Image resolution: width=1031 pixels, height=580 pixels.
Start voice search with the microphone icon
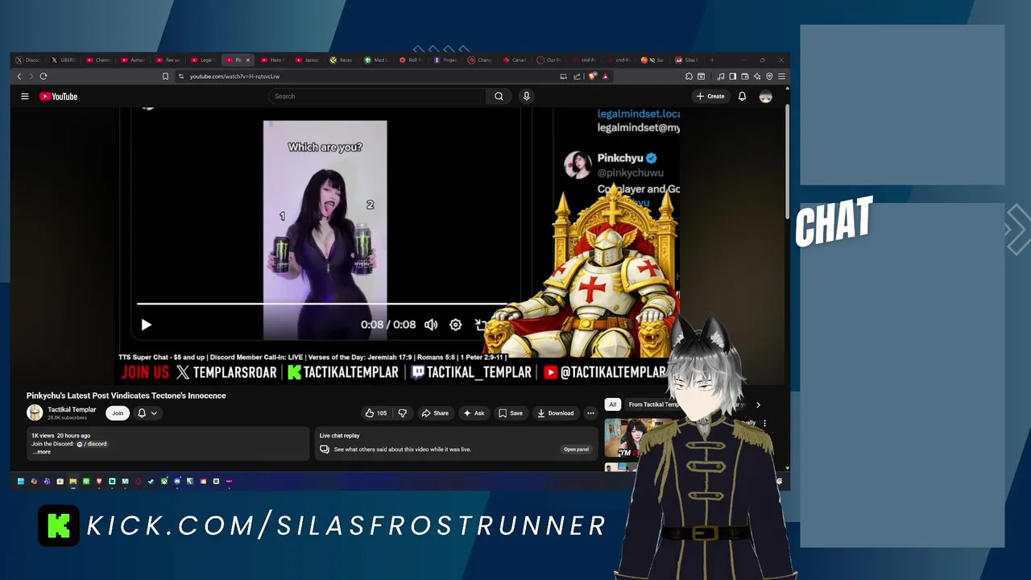tap(526, 97)
